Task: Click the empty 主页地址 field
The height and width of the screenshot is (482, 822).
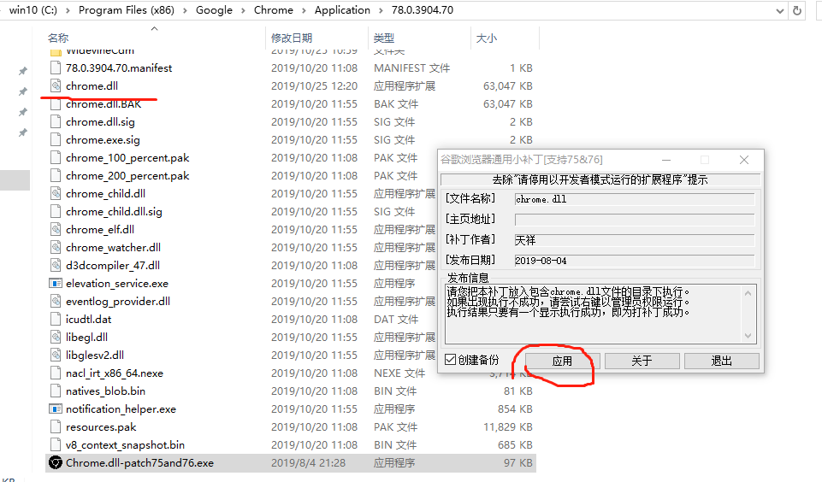Action: click(x=635, y=220)
